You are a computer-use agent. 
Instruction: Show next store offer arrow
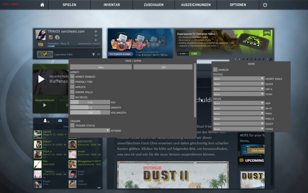267,59
